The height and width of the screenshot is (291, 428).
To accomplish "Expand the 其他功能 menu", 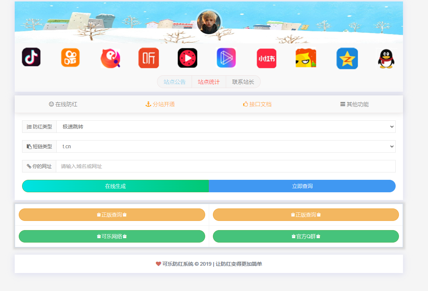I will 354,104.
